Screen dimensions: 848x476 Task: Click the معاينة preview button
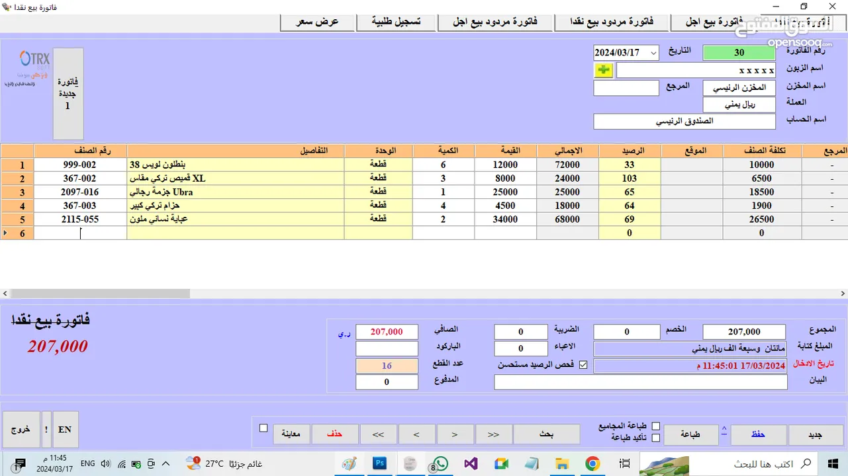coord(291,434)
